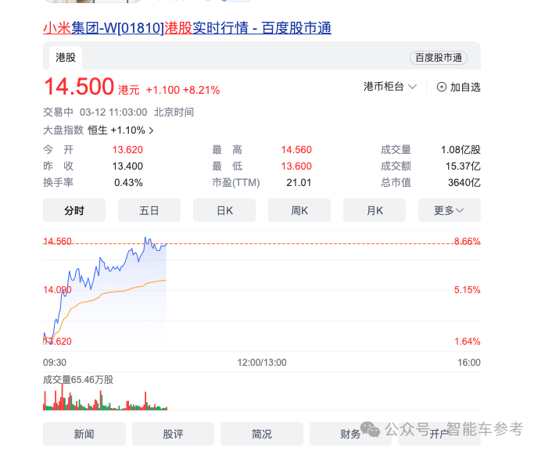Click the 8.66% chart axis label
The image size is (541, 451).
click(x=468, y=242)
